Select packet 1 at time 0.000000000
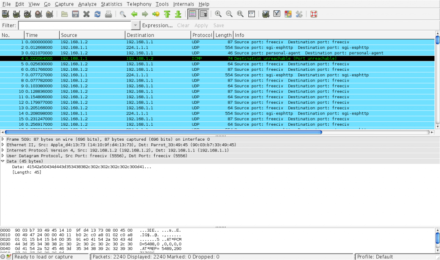 [x=217, y=42]
